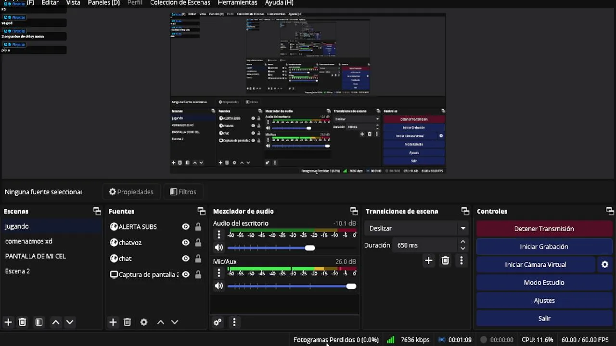Viewport: 616px width, 346px height.
Task: Select PANTALLA DE MI CEL scene
Action: pyautogui.click(x=51, y=256)
